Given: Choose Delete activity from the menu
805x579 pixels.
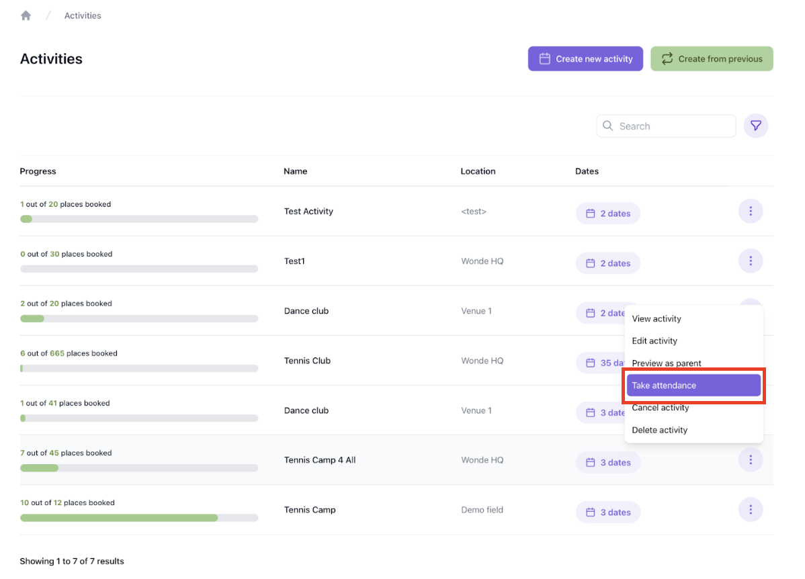Looking at the screenshot, I should [659, 430].
